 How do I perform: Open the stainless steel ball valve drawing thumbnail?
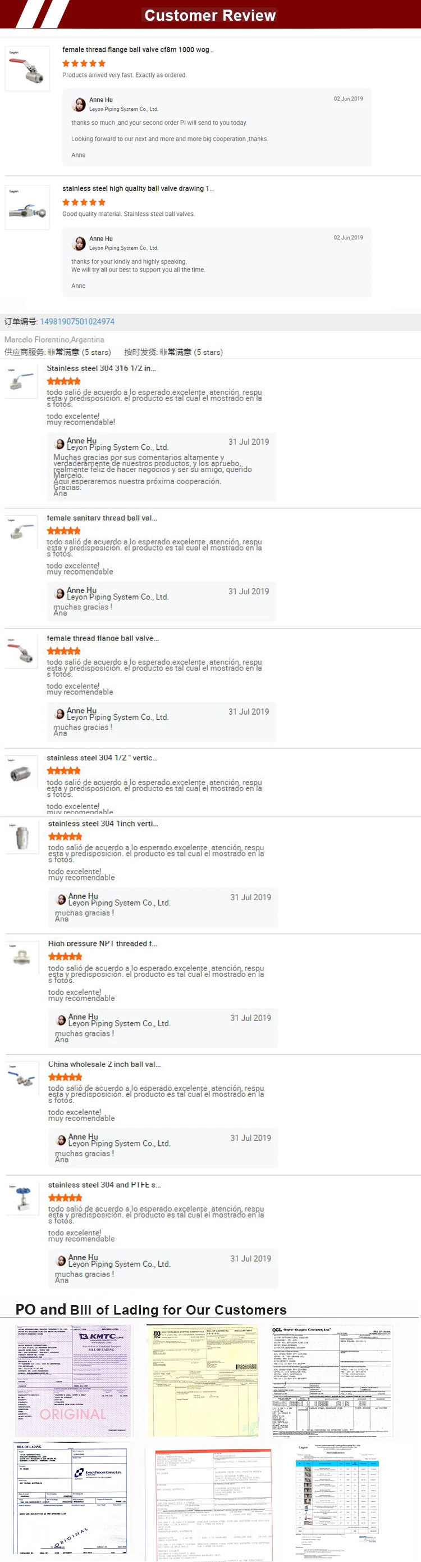point(28,207)
